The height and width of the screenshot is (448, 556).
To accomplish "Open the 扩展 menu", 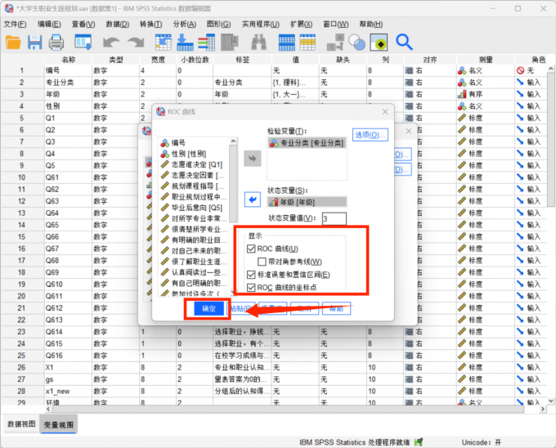I will click(302, 24).
